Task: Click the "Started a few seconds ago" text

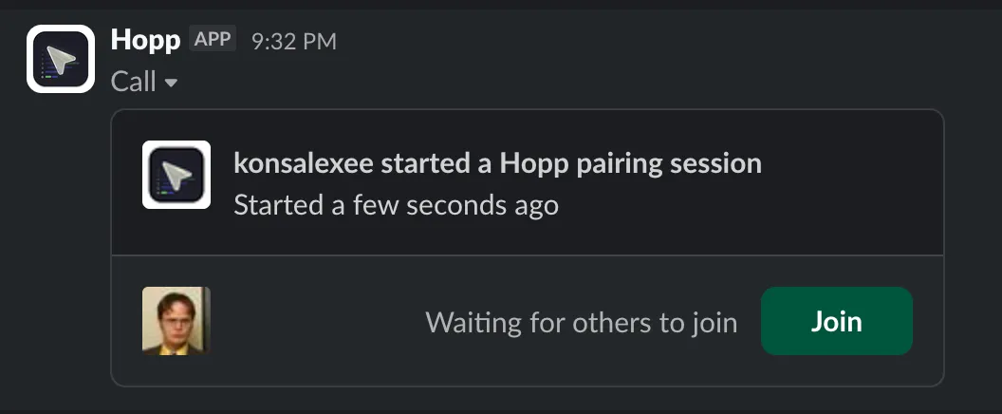Action: pos(396,204)
